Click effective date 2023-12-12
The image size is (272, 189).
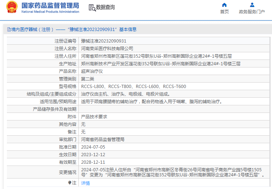tap(93, 155)
